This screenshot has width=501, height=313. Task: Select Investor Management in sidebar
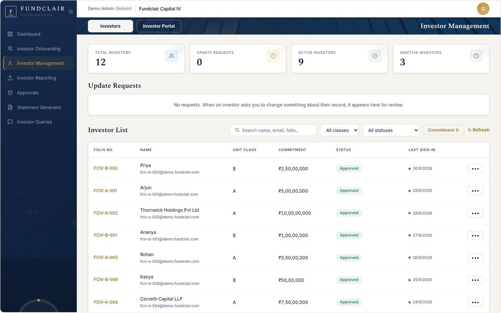[38, 63]
